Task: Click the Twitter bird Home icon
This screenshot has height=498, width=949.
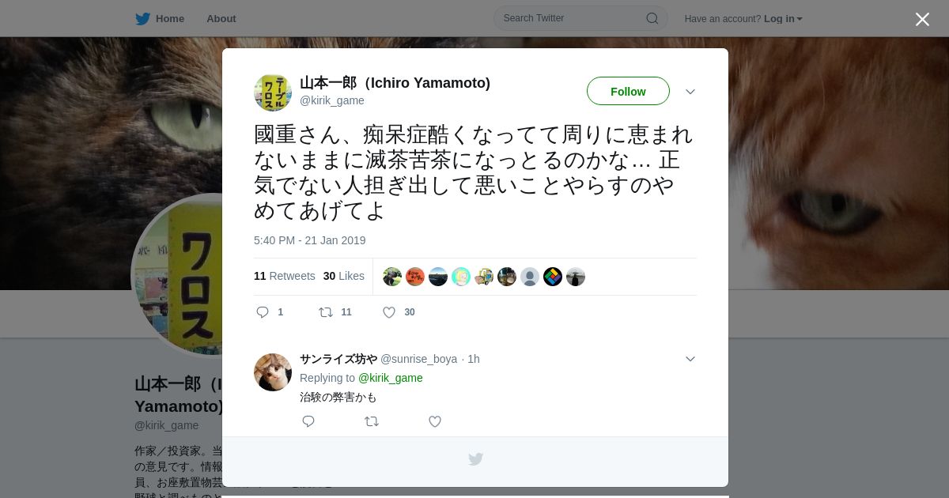Action: (x=142, y=19)
